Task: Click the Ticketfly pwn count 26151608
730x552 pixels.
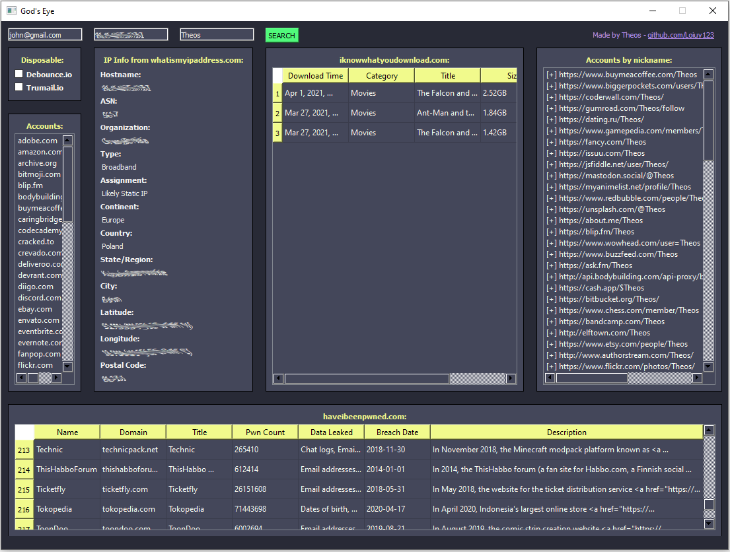Action: (265, 489)
